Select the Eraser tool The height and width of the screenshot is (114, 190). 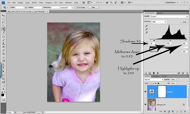4,50
